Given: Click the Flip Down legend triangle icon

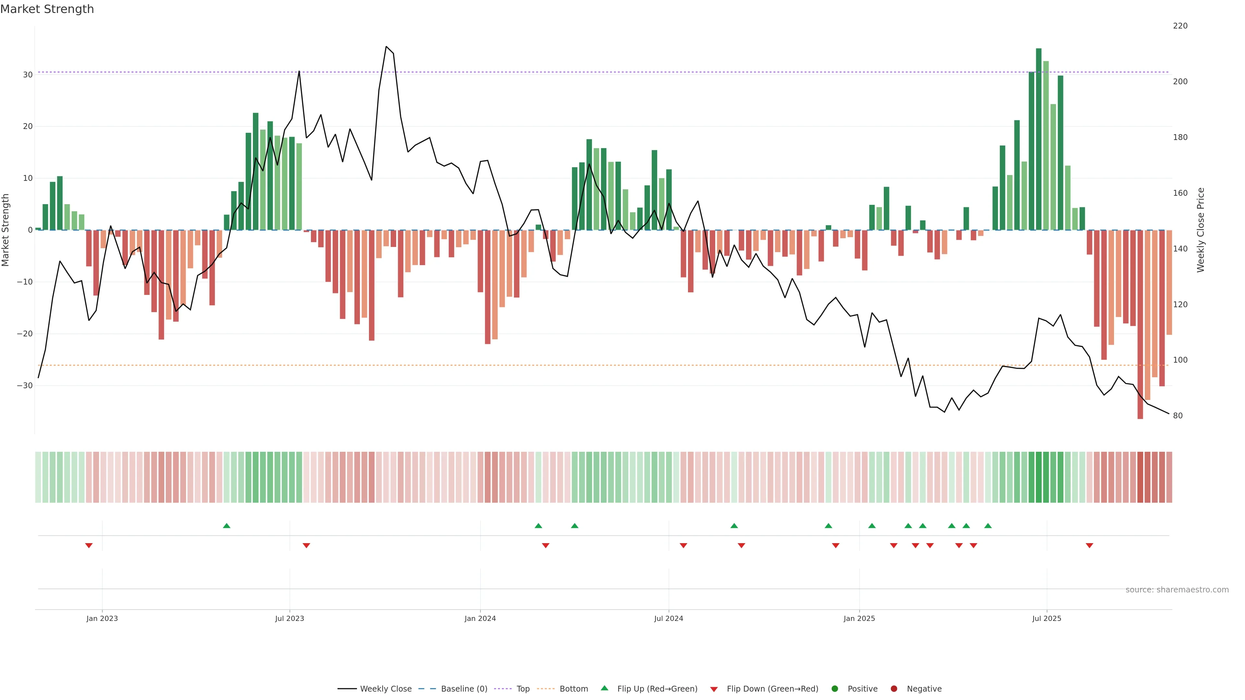Looking at the screenshot, I should click(x=714, y=689).
